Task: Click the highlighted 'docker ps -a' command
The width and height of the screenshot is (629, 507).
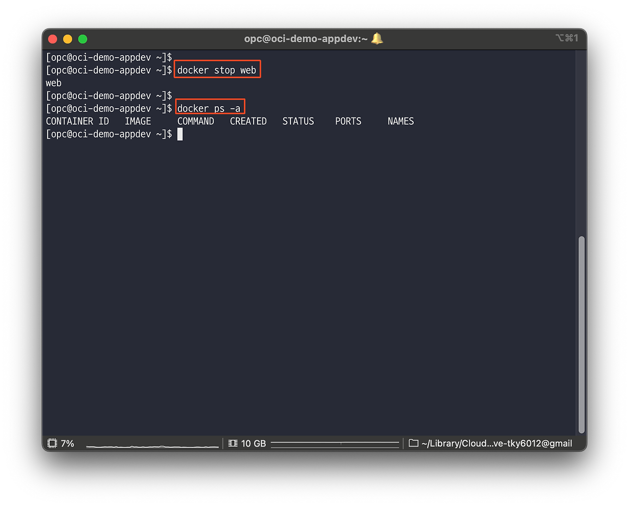Action: point(209,109)
